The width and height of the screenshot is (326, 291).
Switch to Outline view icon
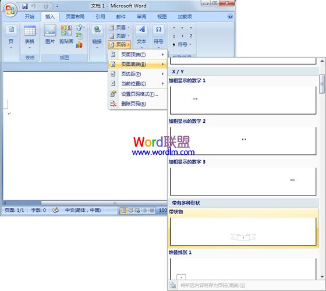145,211
